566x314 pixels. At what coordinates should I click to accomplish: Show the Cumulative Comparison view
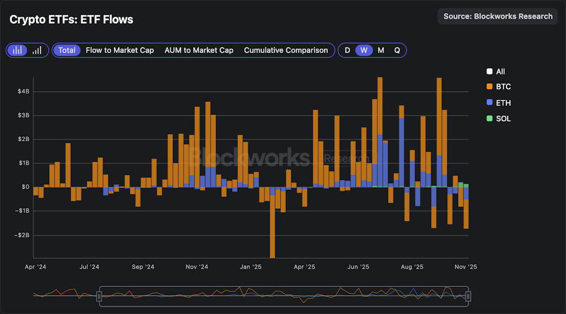[x=286, y=50]
